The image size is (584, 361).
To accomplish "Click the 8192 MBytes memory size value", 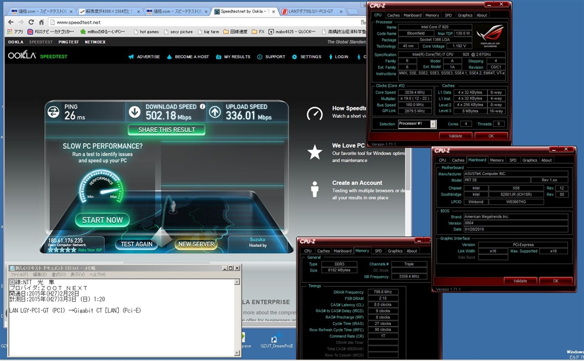I will pos(339,270).
